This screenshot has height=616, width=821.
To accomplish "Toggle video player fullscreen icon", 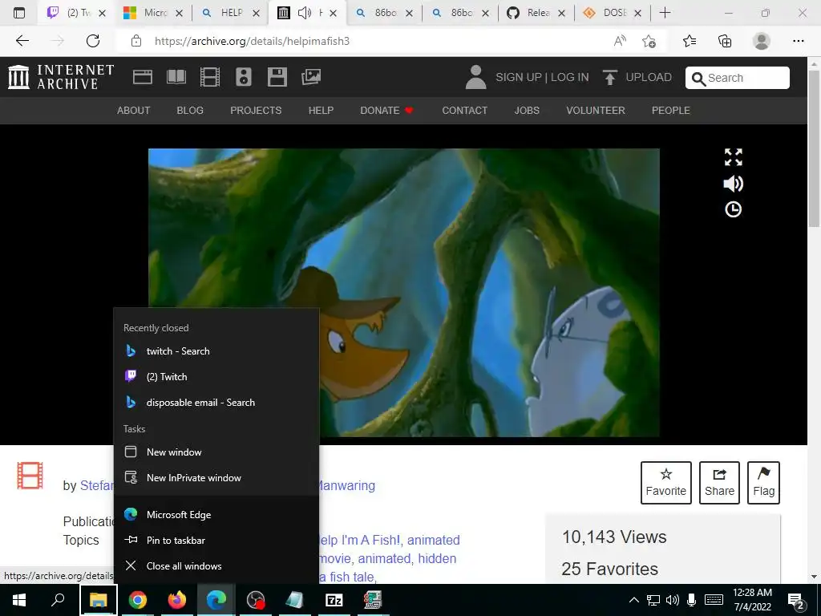I will click(733, 156).
